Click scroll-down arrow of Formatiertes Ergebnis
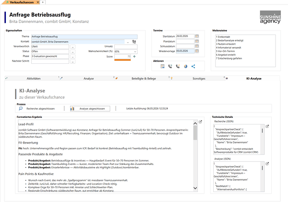 click(195, 188)
